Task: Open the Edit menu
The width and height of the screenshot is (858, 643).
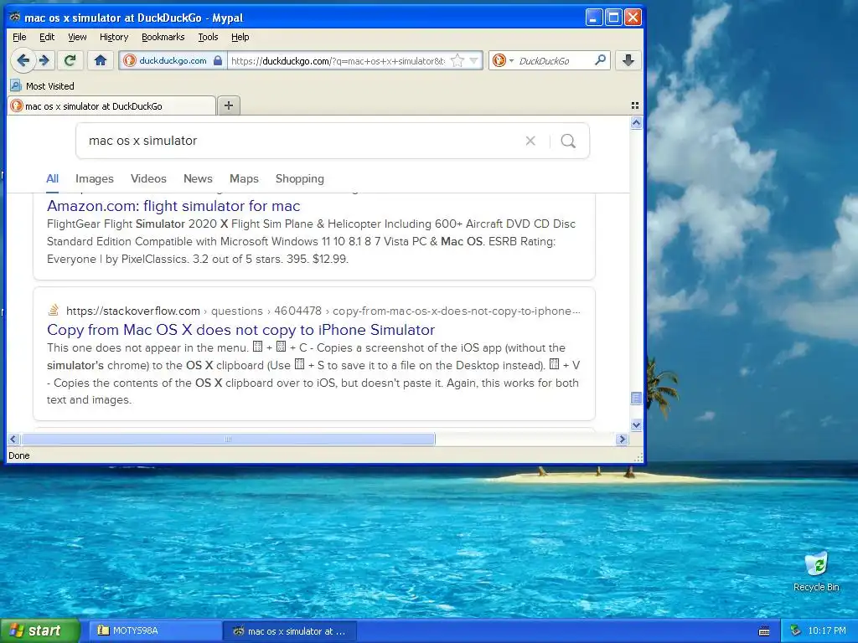Action: [47, 37]
